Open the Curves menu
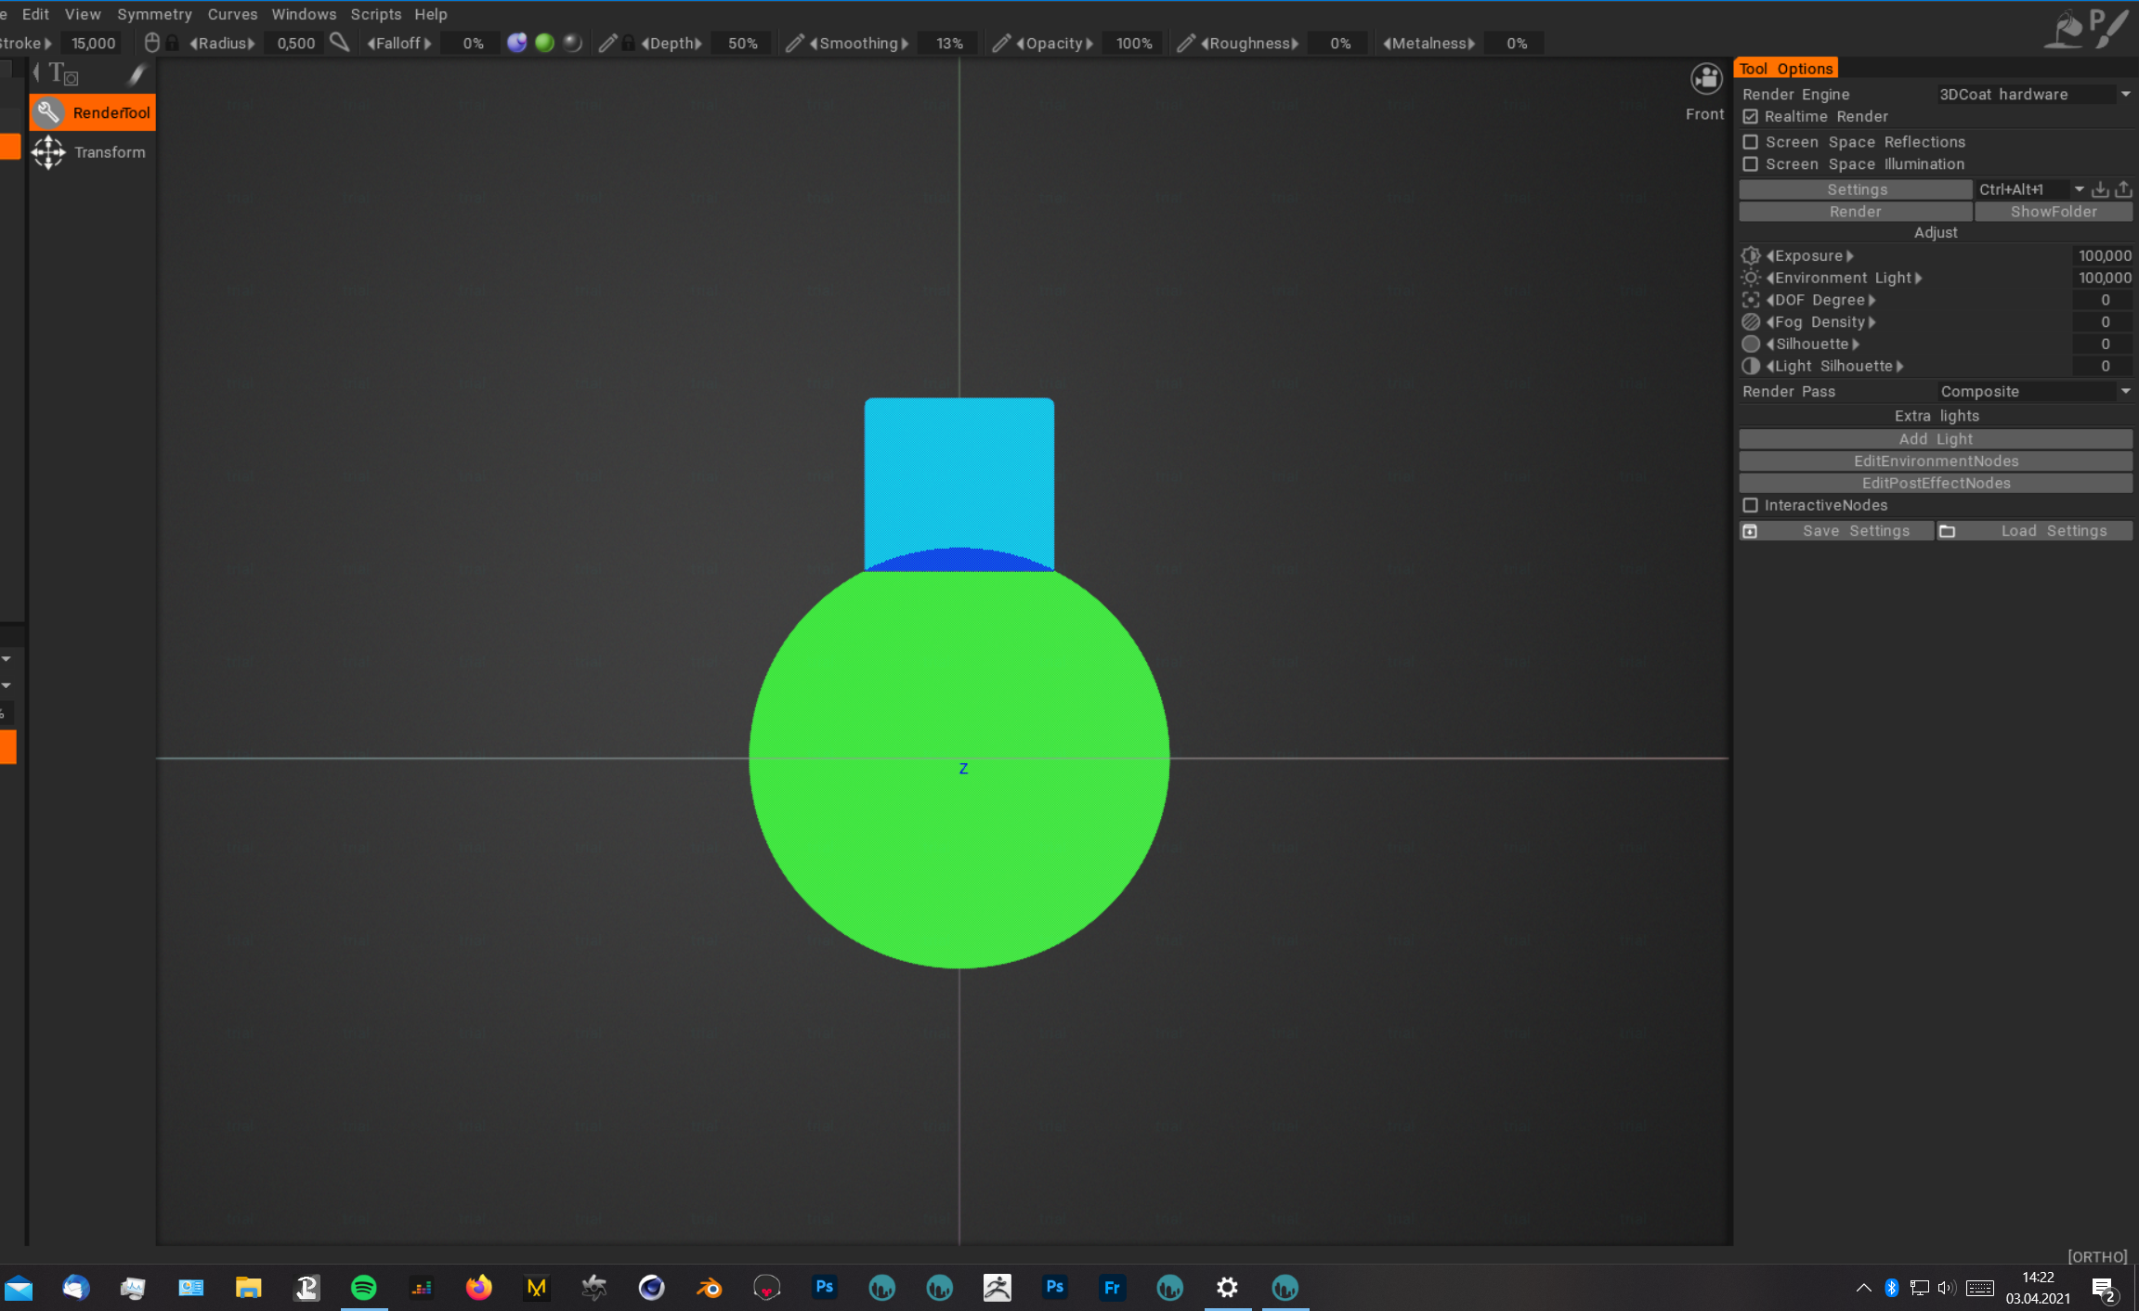The image size is (2139, 1311). (232, 14)
